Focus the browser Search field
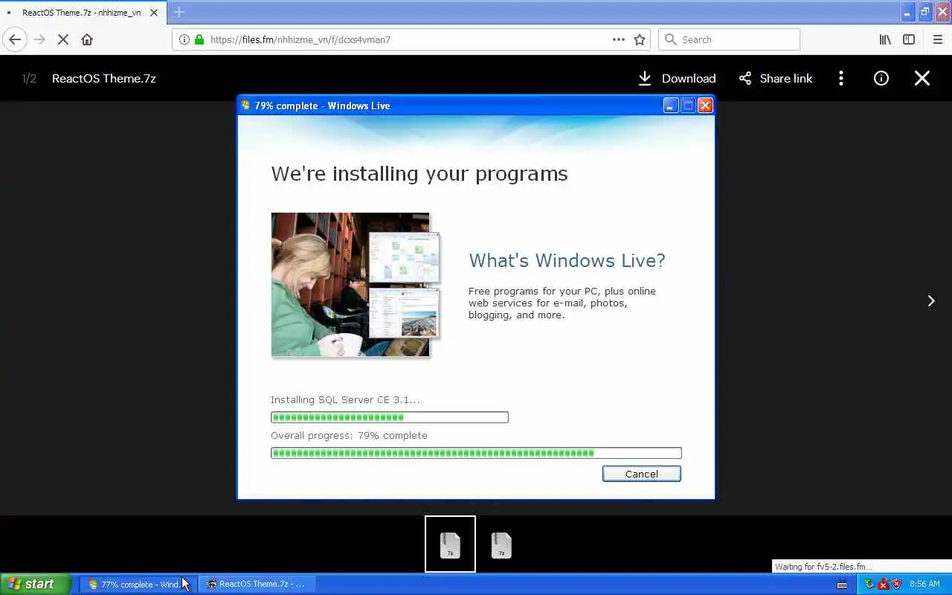This screenshot has width=952, height=595. [x=729, y=39]
